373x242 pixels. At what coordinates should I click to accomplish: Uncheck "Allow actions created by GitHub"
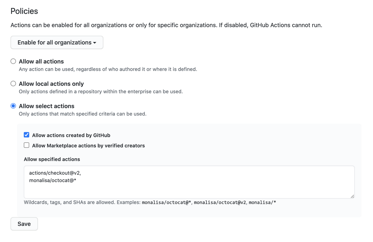[26, 135]
